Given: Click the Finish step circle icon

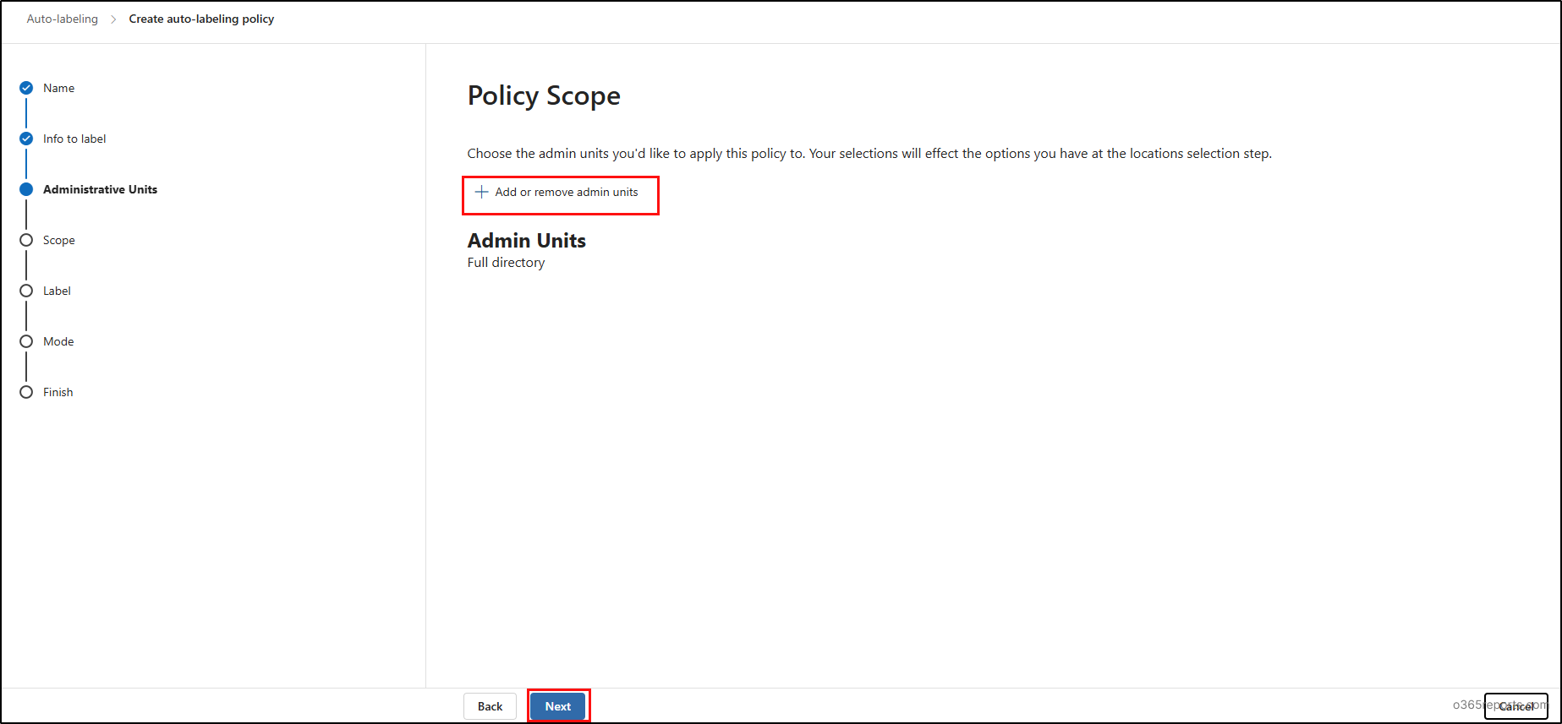Looking at the screenshot, I should pyautogui.click(x=26, y=392).
